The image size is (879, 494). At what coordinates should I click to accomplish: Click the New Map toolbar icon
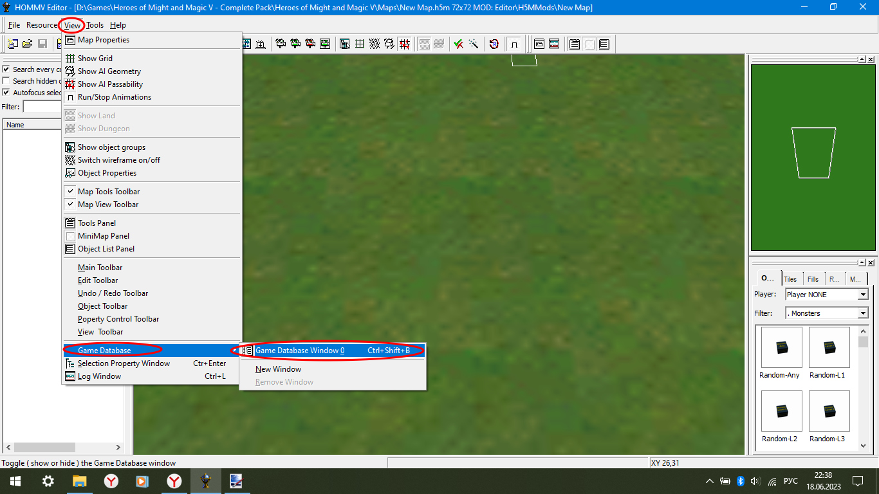tap(12, 44)
